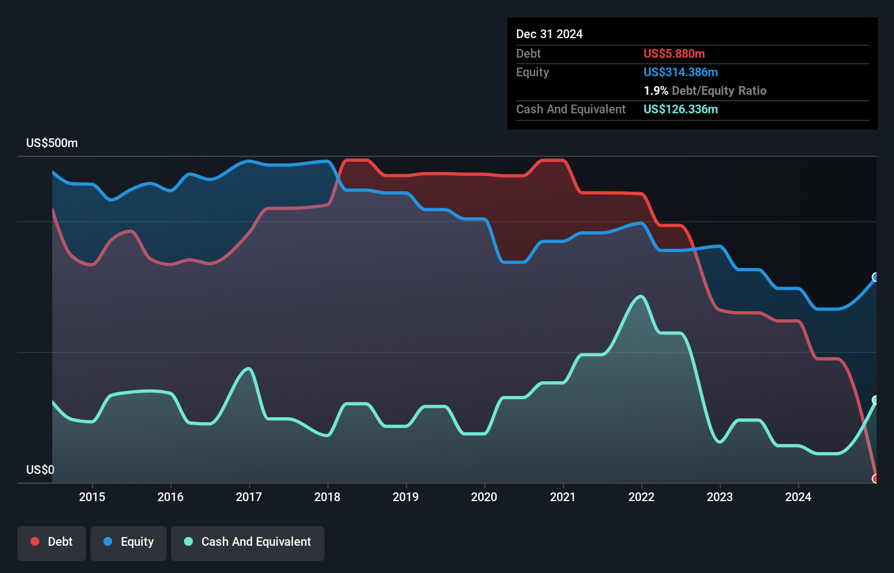The height and width of the screenshot is (573, 894).
Task: Click the Debt row label in tooltip
Action: click(x=528, y=53)
